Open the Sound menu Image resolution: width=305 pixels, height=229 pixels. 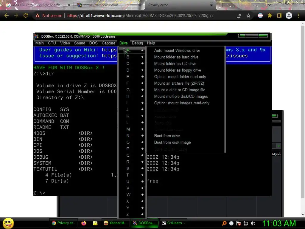(x=80, y=43)
